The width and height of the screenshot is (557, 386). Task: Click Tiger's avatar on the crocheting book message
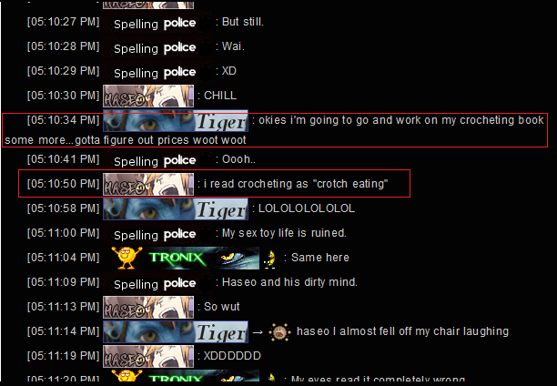coord(176,120)
